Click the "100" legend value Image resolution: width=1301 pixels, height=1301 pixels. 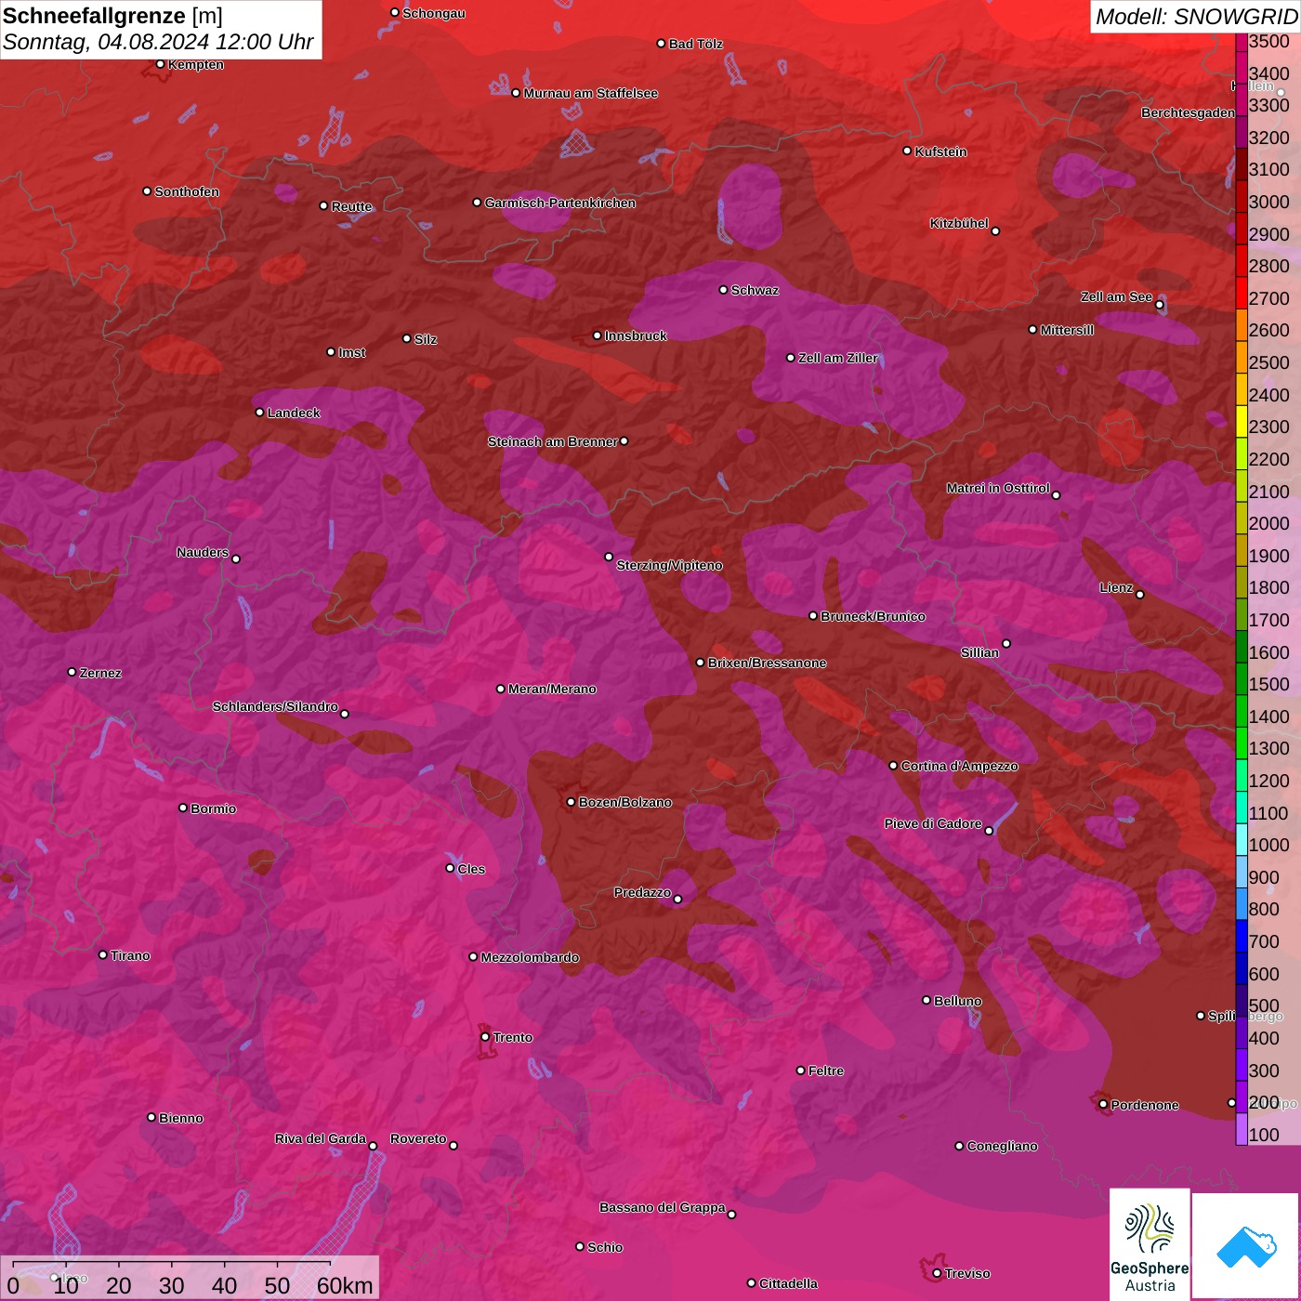tap(1265, 1135)
